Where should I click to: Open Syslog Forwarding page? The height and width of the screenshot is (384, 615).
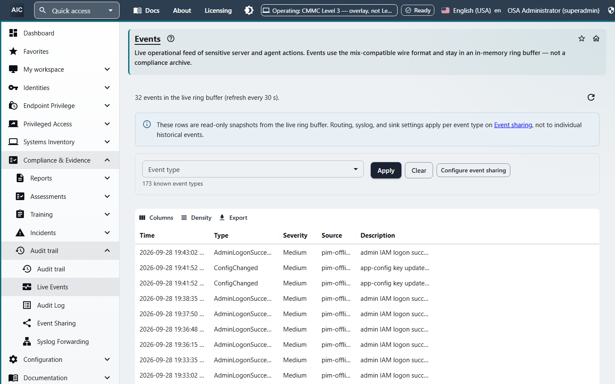click(x=60, y=341)
